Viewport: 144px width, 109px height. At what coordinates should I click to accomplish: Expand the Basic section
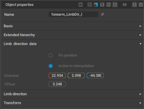click(72, 26)
